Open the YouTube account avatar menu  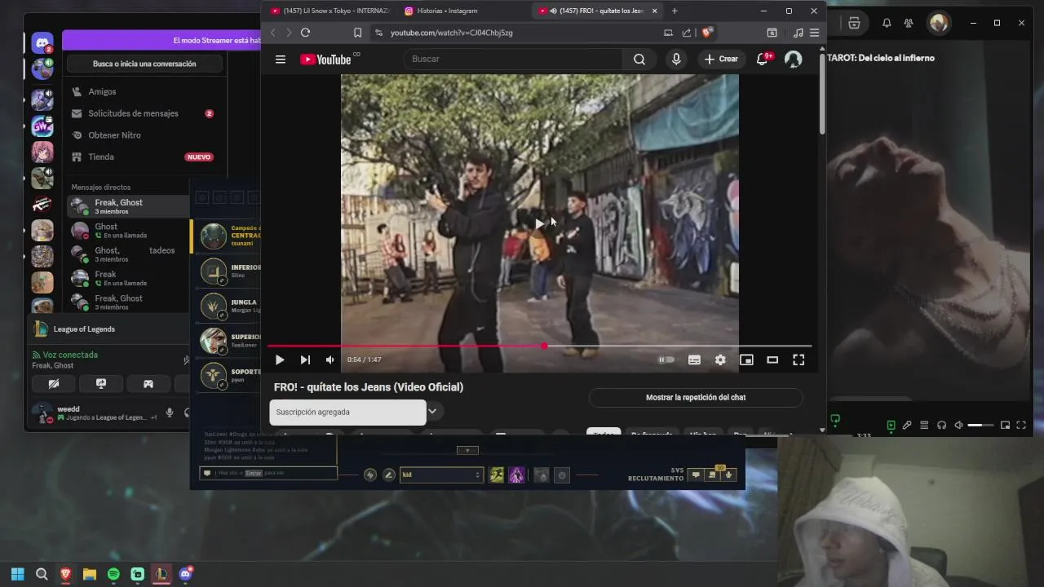pos(793,59)
